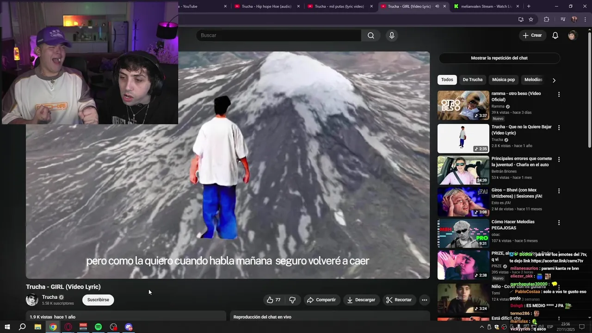Open Cómo Hacer Melodías PEGAJOSAS thumbnail
The width and height of the screenshot is (592, 333).
463,233
